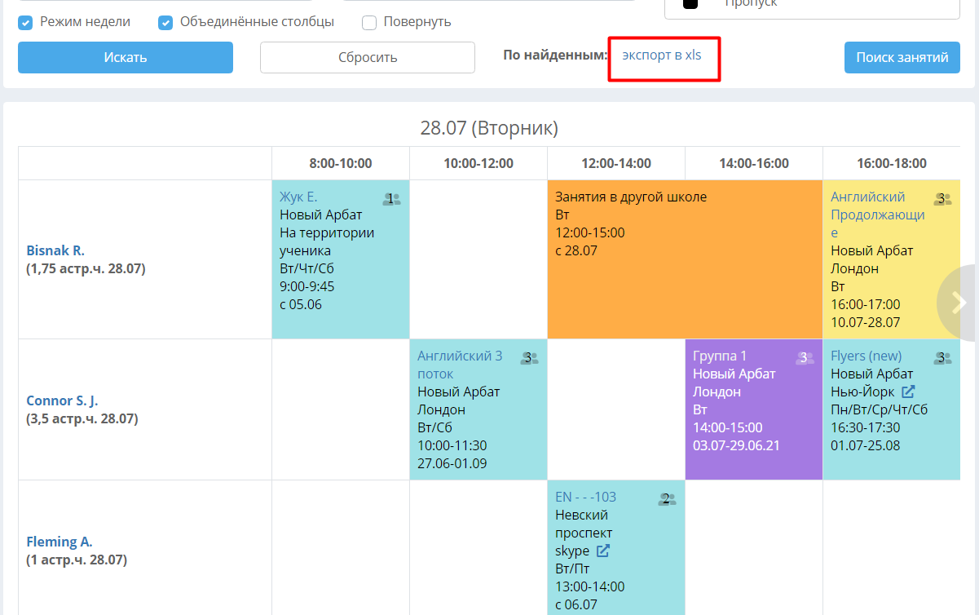Click the с 05.06 start date text
The width and height of the screenshot is (979, 615).
pyautogui.click(x=301, y=304)
